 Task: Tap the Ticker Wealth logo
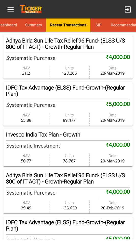tap(31, 9)
